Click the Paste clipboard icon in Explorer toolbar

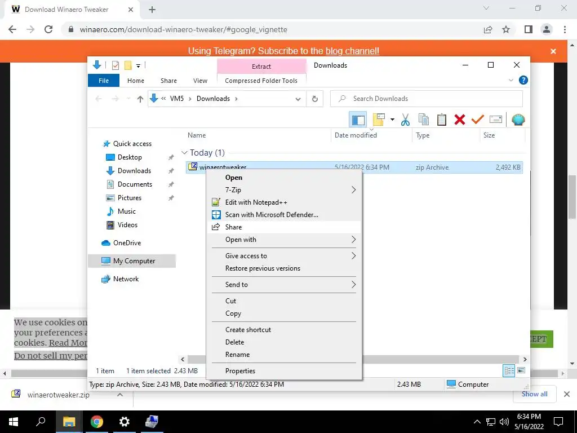[442, 120]
